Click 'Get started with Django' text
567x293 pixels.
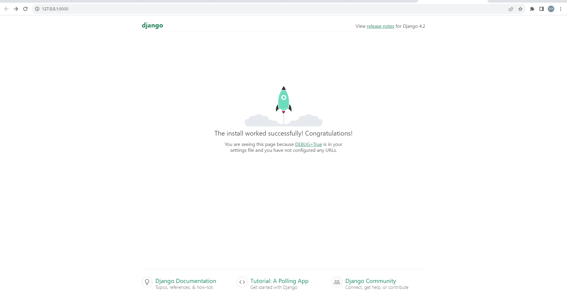click(x=274, y=287)
